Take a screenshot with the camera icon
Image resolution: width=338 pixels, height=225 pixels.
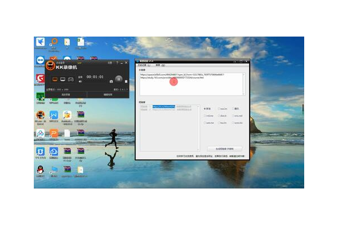tap(112, 82)
